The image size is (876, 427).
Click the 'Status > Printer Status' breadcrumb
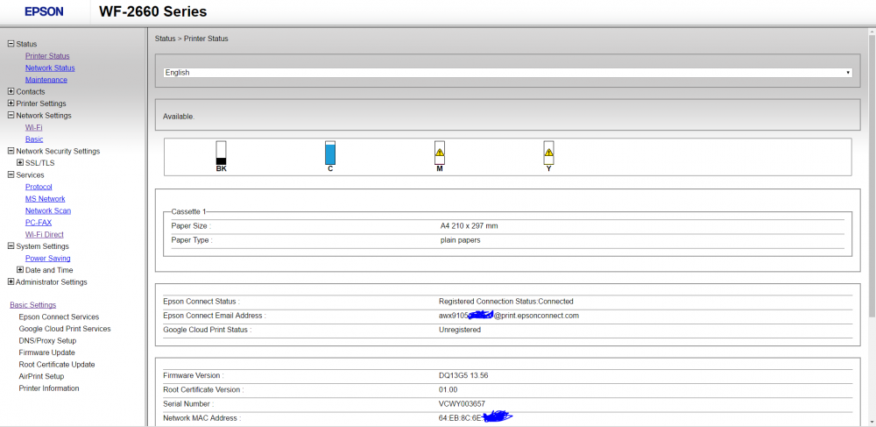(192, 39)
